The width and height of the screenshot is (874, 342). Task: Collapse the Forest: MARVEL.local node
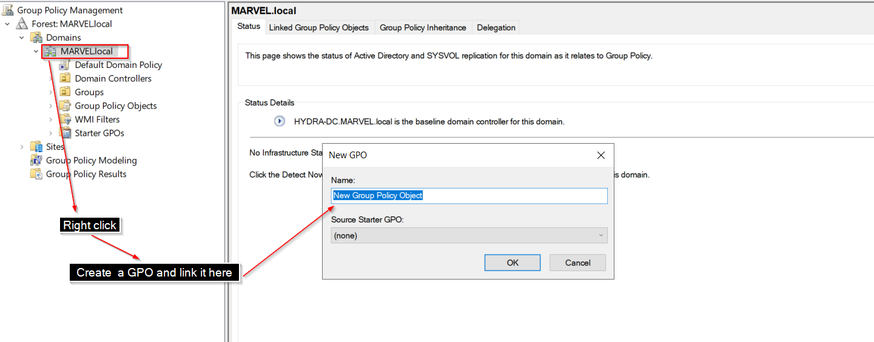(7, 24)
